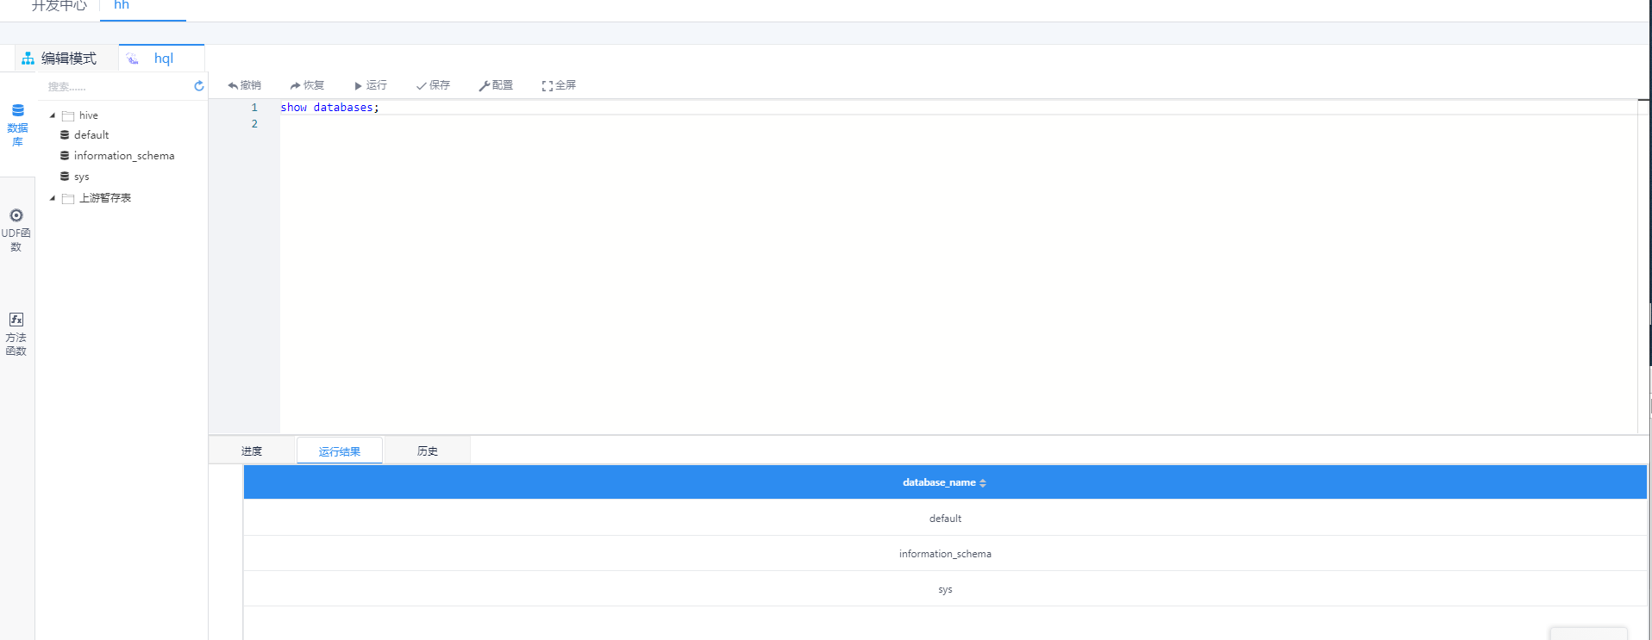Select the hive tree folder label
1652x640 pixels.
(x=89, y=115)
